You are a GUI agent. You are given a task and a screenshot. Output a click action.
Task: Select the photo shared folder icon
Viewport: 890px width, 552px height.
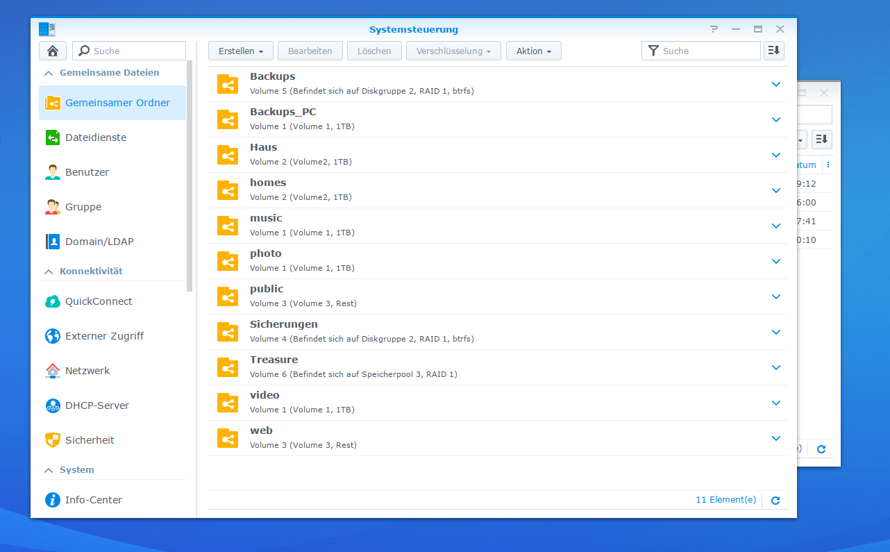pos(228,261)
